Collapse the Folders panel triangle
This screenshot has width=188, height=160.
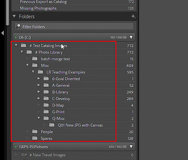(14, 16)
